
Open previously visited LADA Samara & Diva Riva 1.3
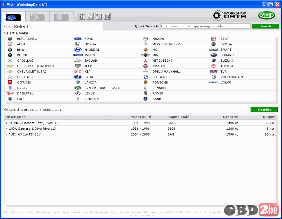[x=140, y=129]
